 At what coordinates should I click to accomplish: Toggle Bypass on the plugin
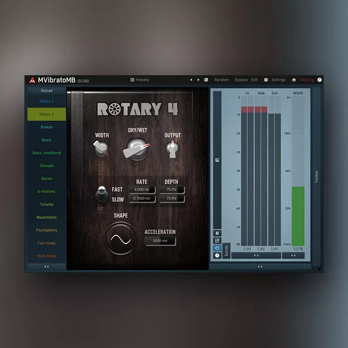(x=241, y=80)
